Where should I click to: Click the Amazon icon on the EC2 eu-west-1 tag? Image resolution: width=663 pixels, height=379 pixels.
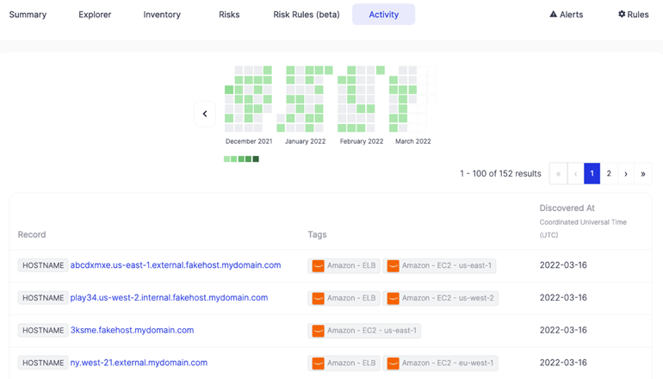(x=393, y=363)
